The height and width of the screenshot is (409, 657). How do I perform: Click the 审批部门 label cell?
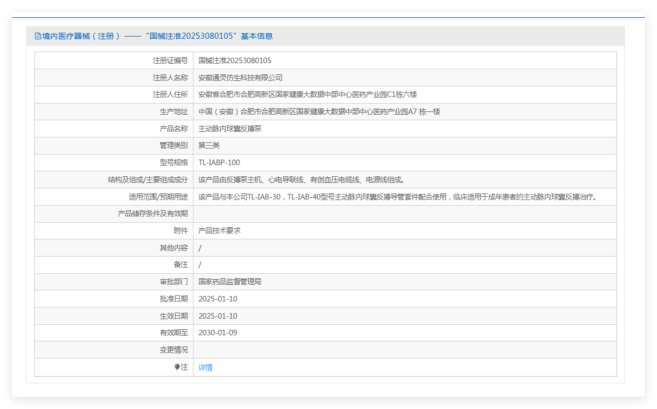pos(114,282)
